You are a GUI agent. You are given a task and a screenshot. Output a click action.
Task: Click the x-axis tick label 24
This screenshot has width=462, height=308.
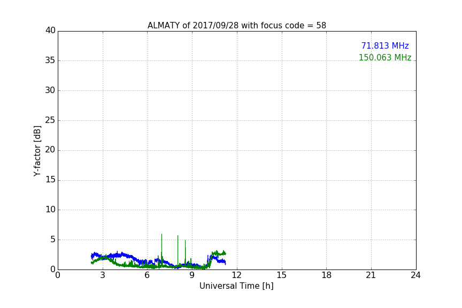pos(415,275)
